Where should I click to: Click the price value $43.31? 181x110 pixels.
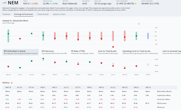[26, 4]
